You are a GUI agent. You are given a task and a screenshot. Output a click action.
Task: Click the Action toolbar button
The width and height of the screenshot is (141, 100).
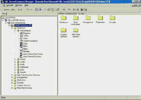click(7, 10)
